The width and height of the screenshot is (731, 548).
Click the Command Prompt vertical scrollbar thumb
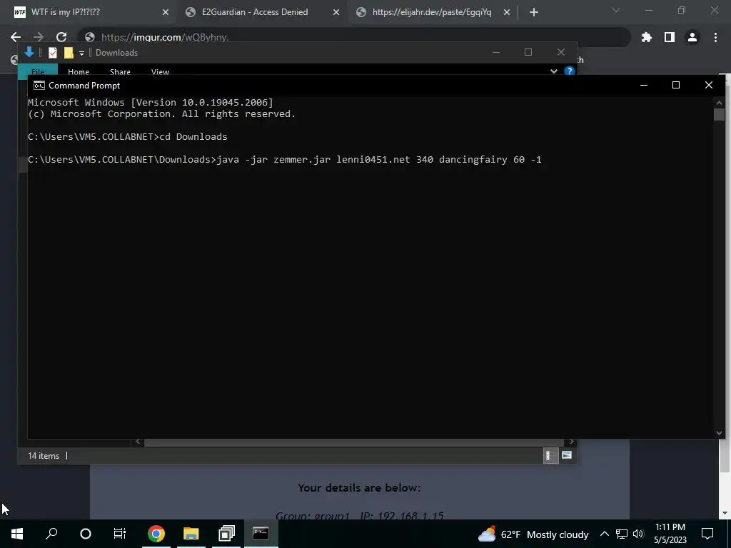719,115
